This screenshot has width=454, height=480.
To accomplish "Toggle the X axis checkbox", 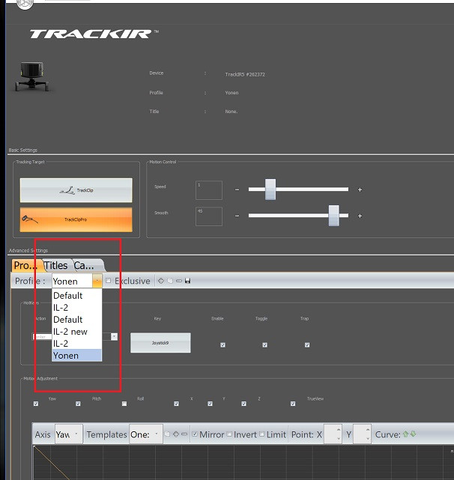I will (x=176, y=404).
